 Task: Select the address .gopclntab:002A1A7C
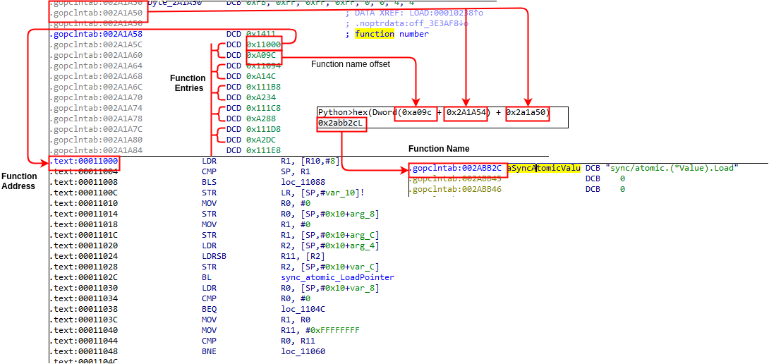(96, 129)
